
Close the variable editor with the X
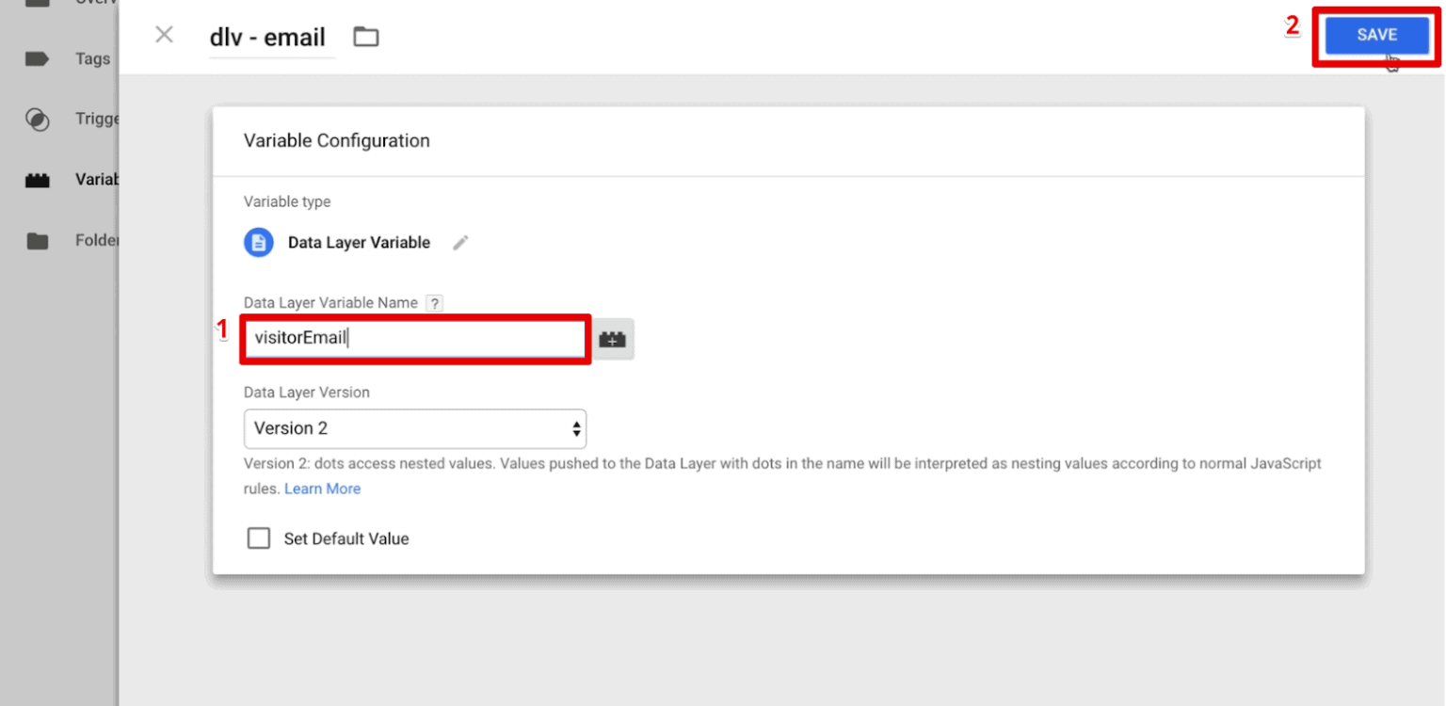tap(164, 34)
